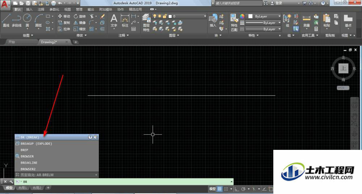
Task: Click the Stretch (拉伸) tool
Action: point(64,29)
